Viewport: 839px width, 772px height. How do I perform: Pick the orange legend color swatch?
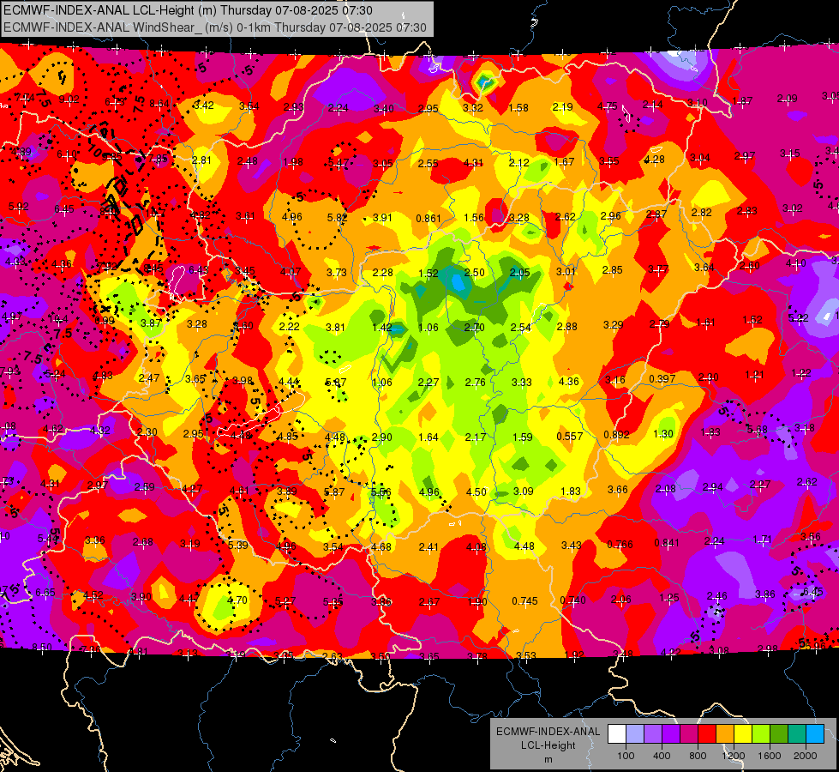pos(725,734)
